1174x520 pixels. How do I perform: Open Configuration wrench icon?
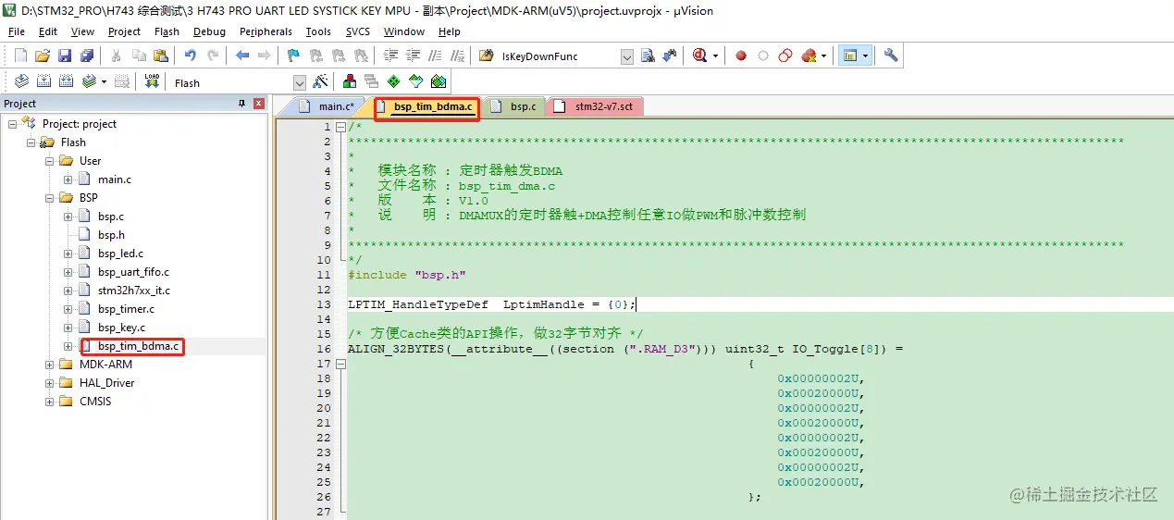[x=891, y=56]
